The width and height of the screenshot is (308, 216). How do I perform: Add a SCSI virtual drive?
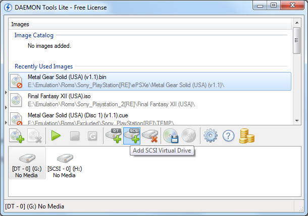pyautogui.click(x=132, y=136)
